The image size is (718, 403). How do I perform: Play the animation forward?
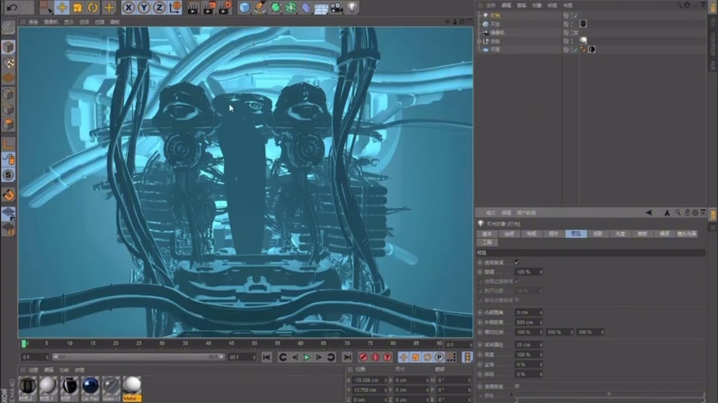click(x=307, y=357)
